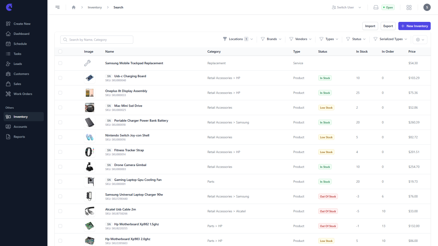This screenshot has width=438, height=246.
Task: Expand the Locations filter dropdown
Action: (x=238, y=39)
